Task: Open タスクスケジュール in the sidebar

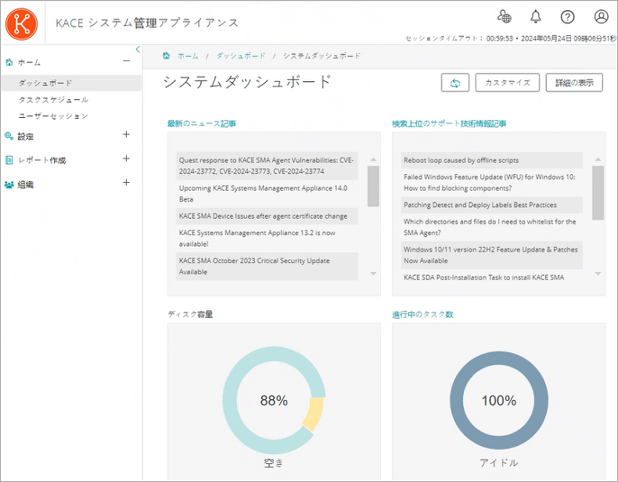Action: pyautogui.click(x=54, y=100)
